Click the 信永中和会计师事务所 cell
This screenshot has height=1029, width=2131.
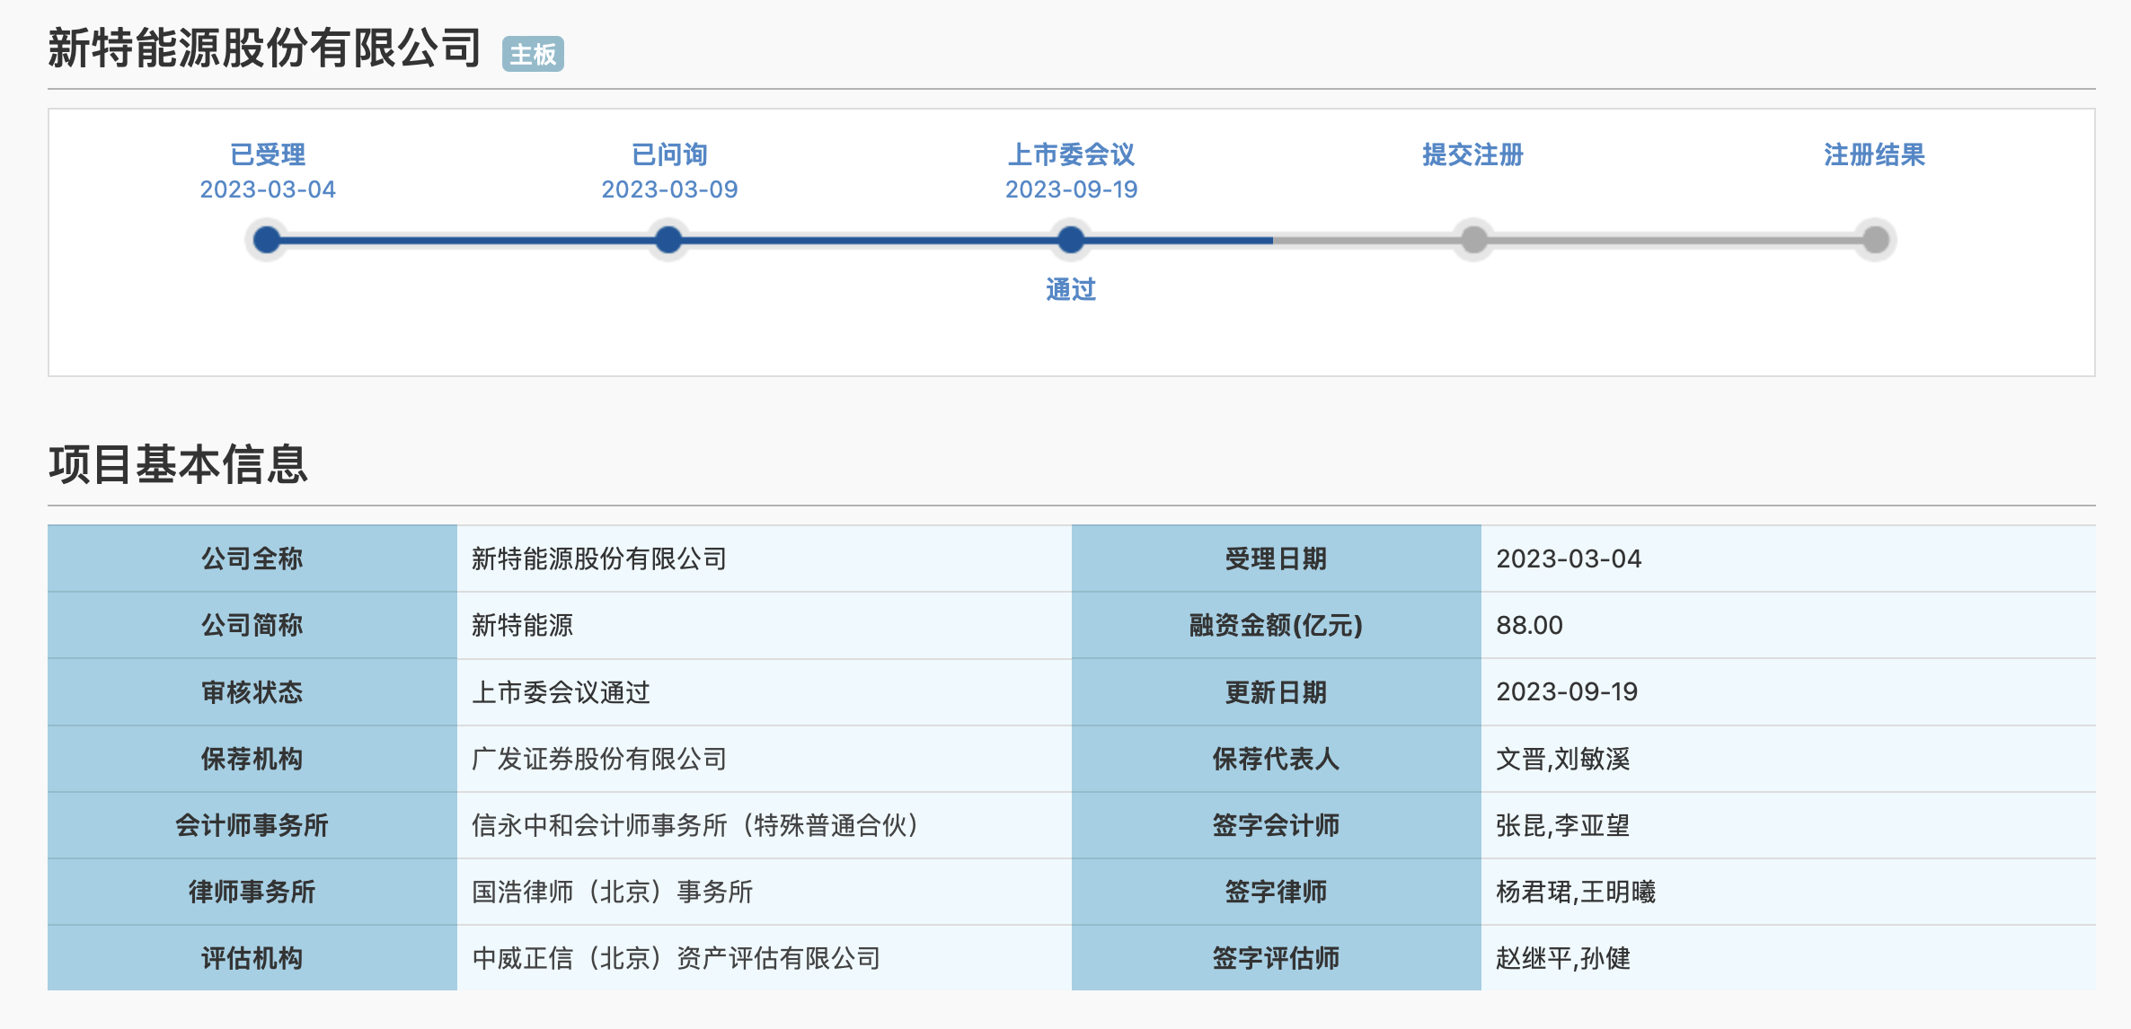[x=695, y=825]
